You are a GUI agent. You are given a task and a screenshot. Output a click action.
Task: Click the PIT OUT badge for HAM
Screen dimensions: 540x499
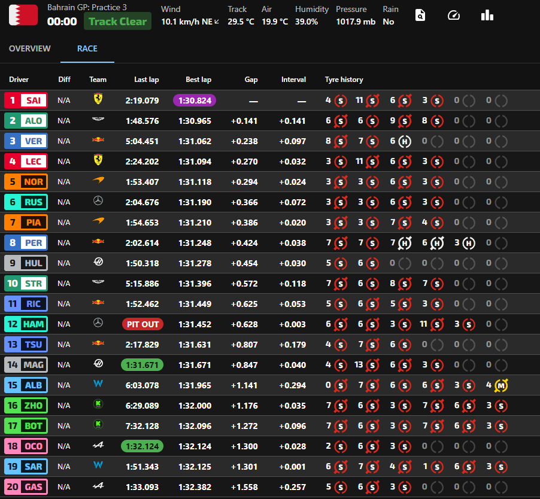tap(142, 324)
